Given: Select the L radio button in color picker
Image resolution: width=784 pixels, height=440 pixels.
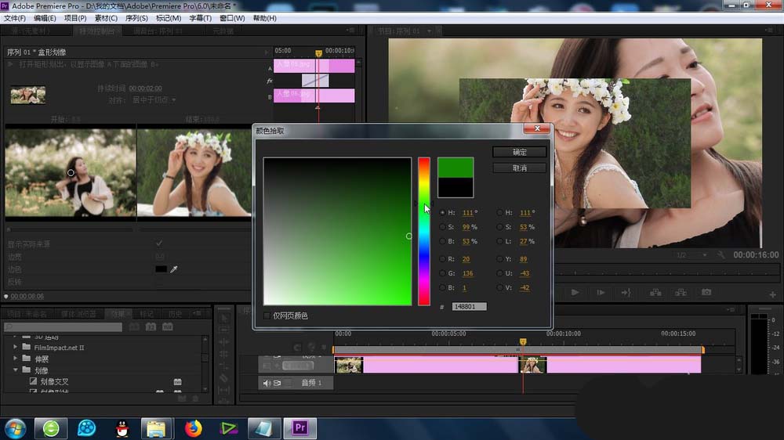Looking at the screenshot, I should 499,241.
